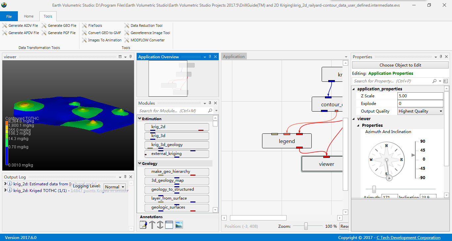Screen dimensions: 452x241
Task: Launch Convert GEO to GMF tool
Action: pyautogui.click(x=101, y=33)
